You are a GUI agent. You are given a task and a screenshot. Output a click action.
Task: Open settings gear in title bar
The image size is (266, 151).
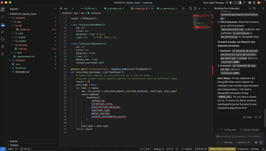coord(254,3)
